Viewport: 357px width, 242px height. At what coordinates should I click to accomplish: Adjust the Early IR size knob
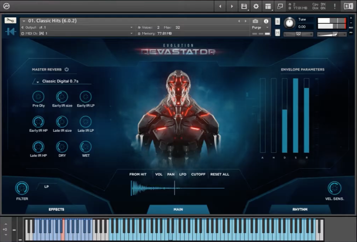[x=62, y=97]
